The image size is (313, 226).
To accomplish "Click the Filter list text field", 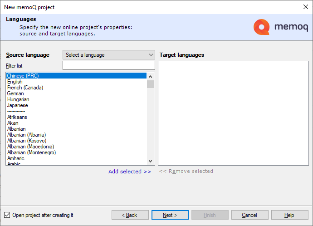I will [109, 66].
